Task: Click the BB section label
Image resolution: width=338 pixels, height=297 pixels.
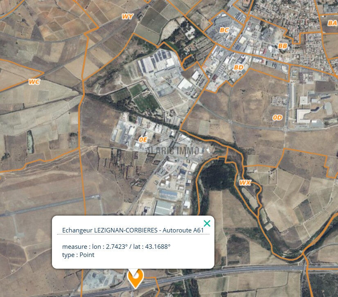Action: [x=283, y=46]
